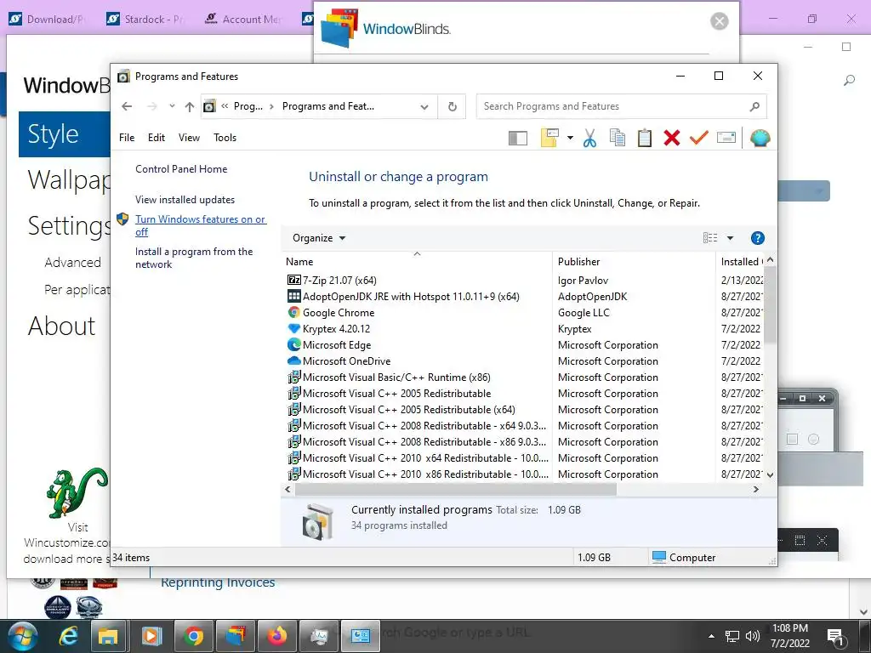Click the shell globe toolbar icon
Image resolution: width=871 pixels, height=653 pixels.
(760, 138)
